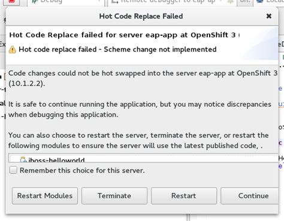Click the remote debugger launch icon
The height and width of the screenshot is (221, 284).
pos(114,2)
